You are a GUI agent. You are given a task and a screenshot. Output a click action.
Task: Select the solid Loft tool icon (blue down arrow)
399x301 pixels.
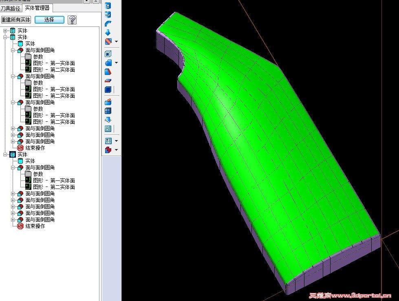point(108,32)
